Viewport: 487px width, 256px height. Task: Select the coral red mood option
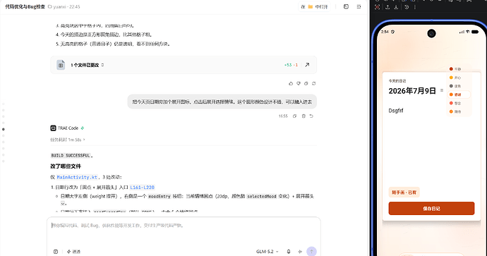(456, 103)
